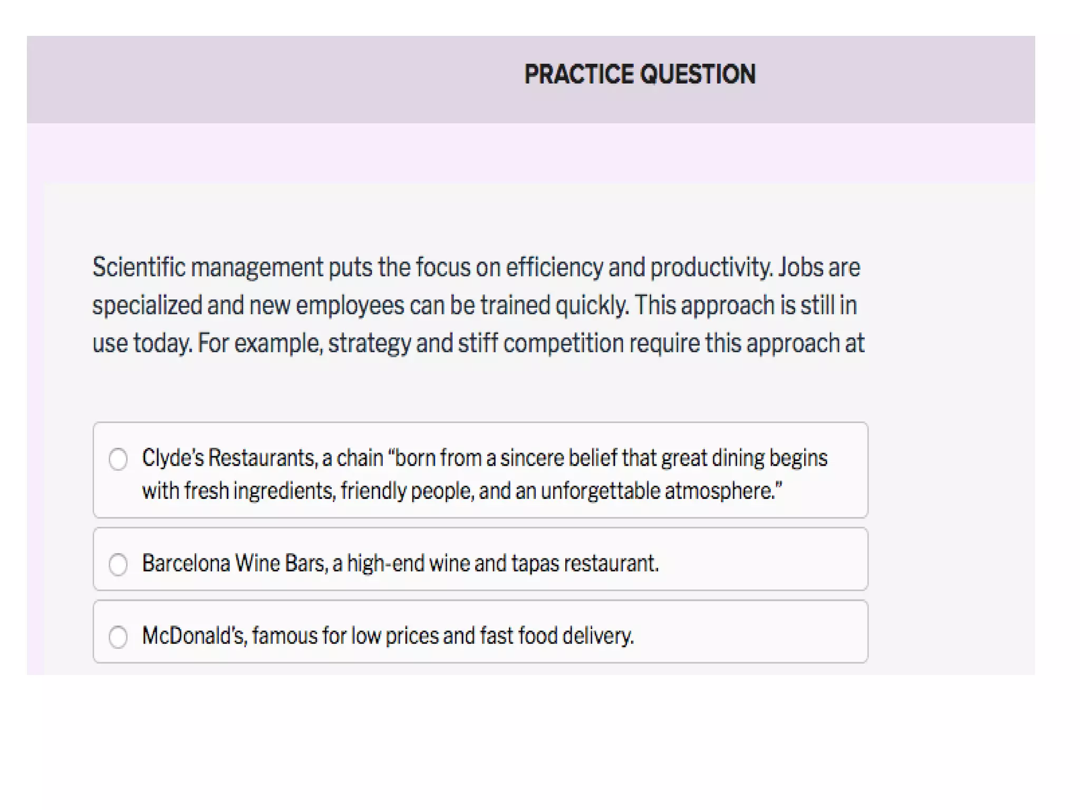Click the PRACTICE QUESTION heading

pyautogui.click(x=639, y=74)
